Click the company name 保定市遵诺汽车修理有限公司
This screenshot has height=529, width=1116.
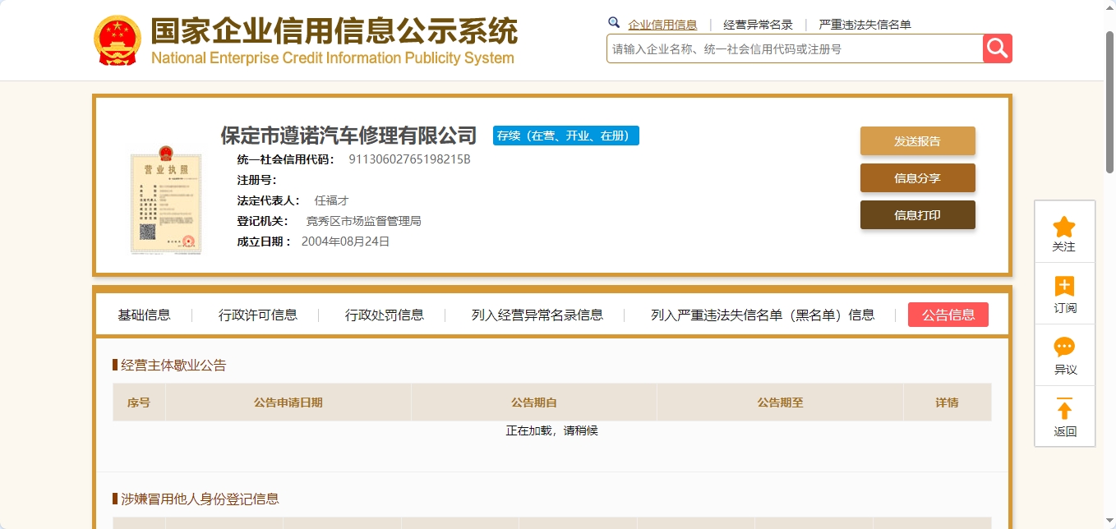point(348,136)
